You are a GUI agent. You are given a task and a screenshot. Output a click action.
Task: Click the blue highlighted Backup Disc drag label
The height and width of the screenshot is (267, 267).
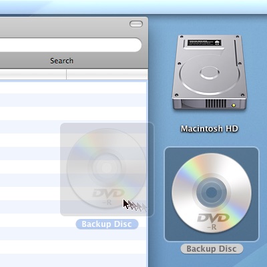tap(107, 224)
